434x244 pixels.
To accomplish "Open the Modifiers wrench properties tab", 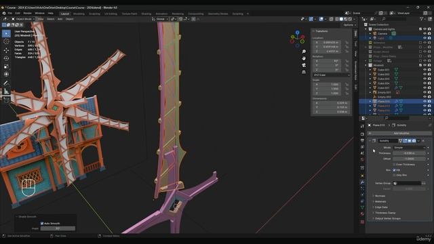I will coord(362,182).
